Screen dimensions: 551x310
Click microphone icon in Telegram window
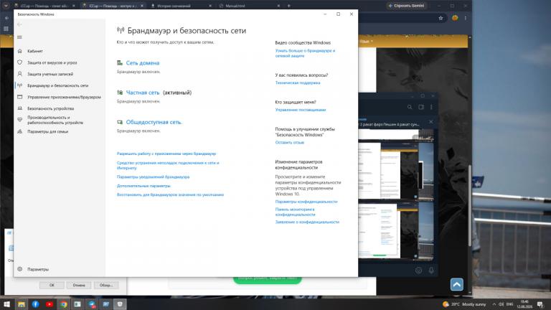(x=431, y=271)
